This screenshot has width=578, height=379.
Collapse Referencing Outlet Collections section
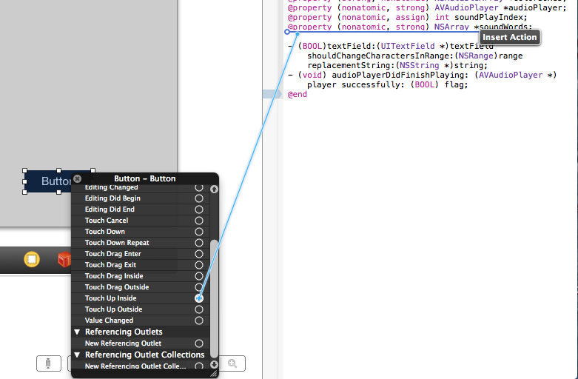[x=78, y=355]
